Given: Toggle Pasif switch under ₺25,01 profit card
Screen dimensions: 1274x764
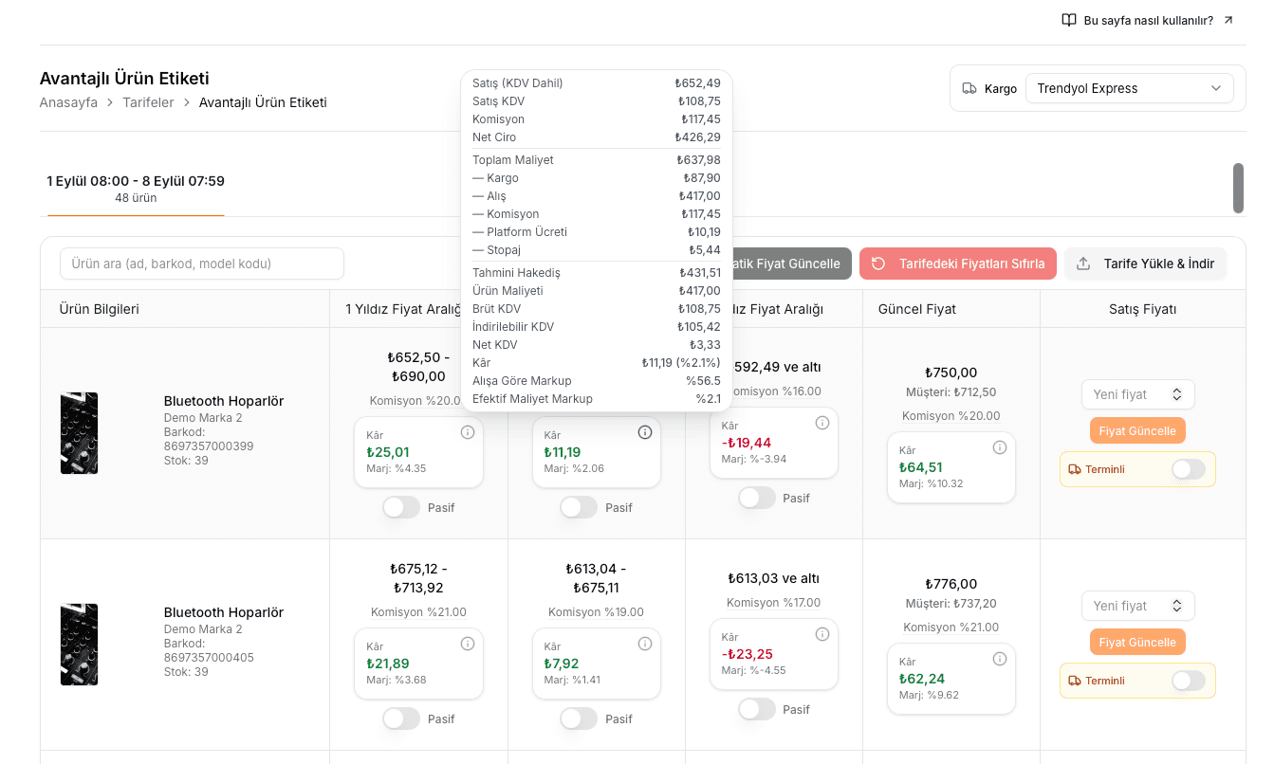Looking at the screenshot, I should point(401,507).
